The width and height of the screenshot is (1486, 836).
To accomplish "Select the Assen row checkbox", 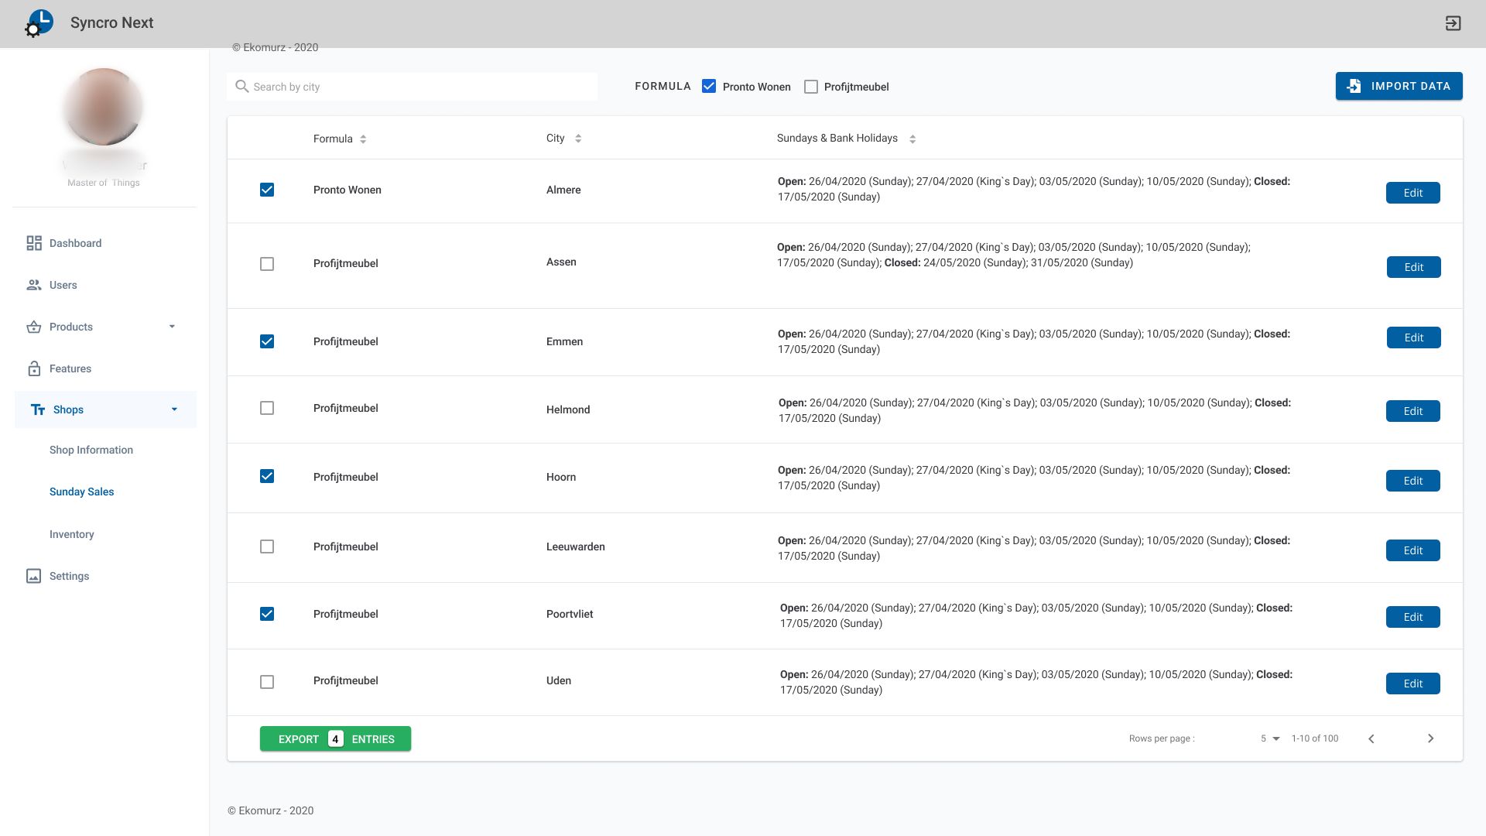I will pos(267,264).
